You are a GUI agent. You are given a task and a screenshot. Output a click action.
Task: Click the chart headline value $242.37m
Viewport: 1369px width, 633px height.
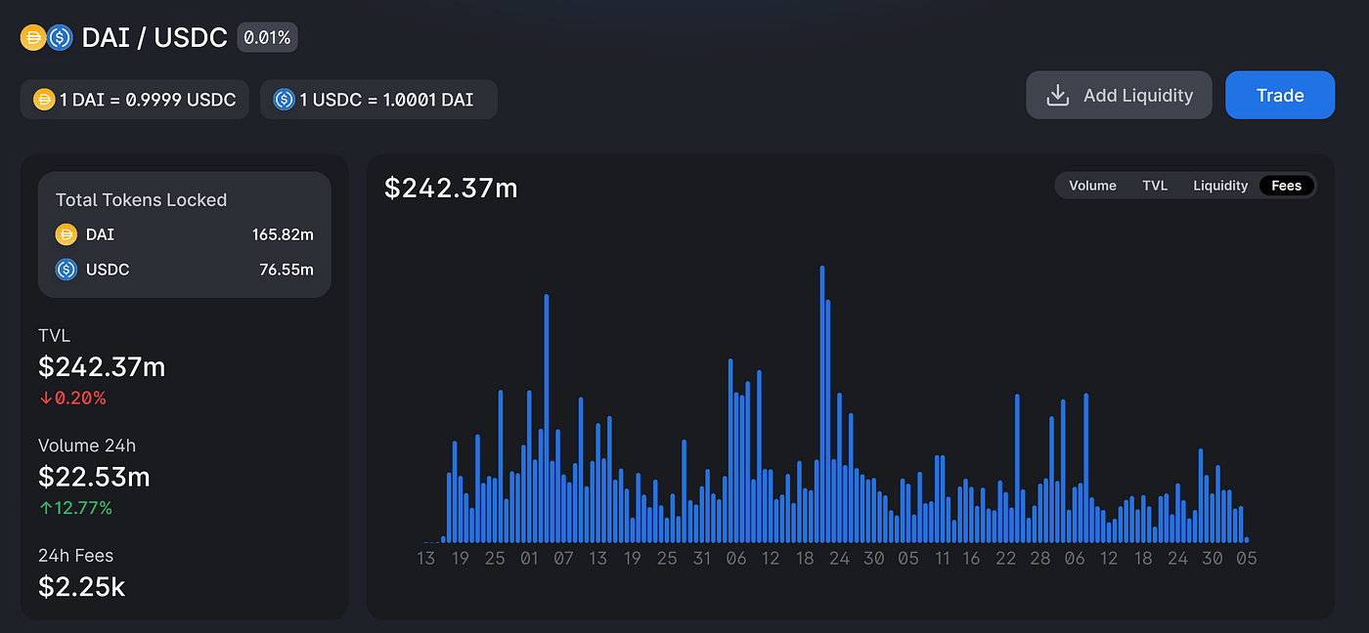click(x=451, y=188)
